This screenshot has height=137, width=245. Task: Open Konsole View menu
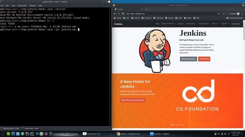point(13,6)
